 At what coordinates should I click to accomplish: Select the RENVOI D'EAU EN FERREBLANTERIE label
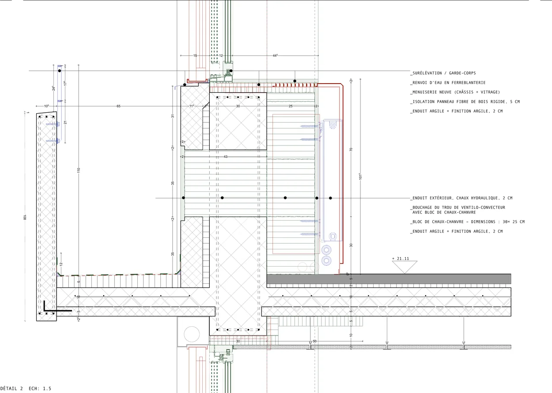[447, 83]
